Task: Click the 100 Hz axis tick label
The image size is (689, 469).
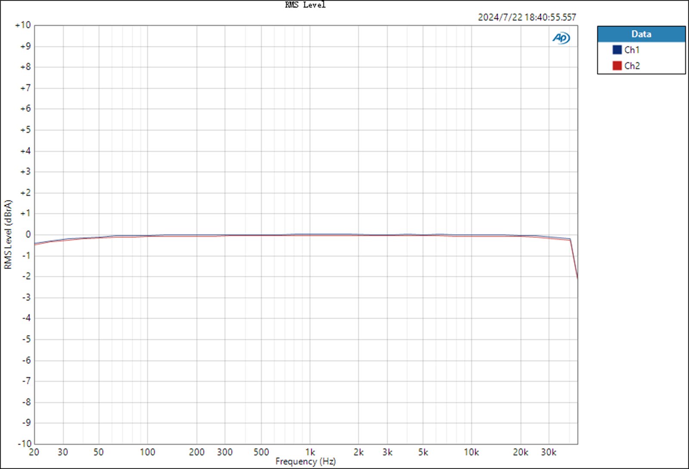Action: pos(147,452)
